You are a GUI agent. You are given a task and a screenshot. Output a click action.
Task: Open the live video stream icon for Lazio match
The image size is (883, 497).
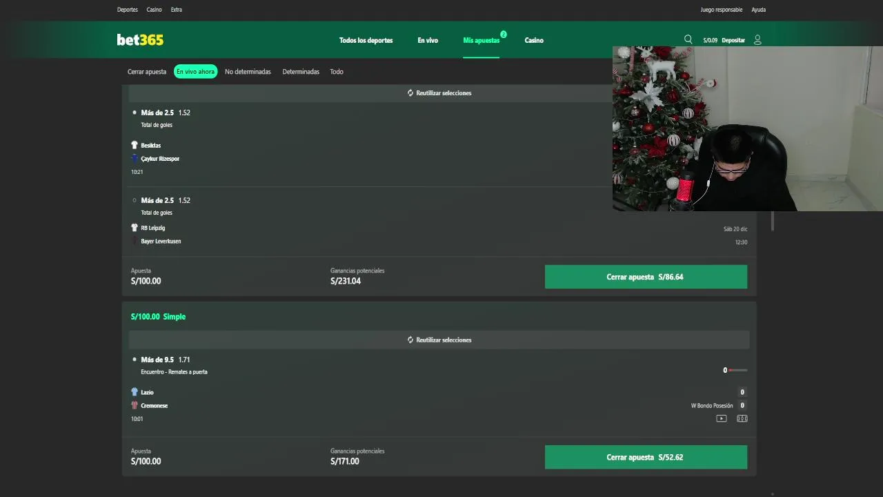pyautogui.click(x=722, y=418)
